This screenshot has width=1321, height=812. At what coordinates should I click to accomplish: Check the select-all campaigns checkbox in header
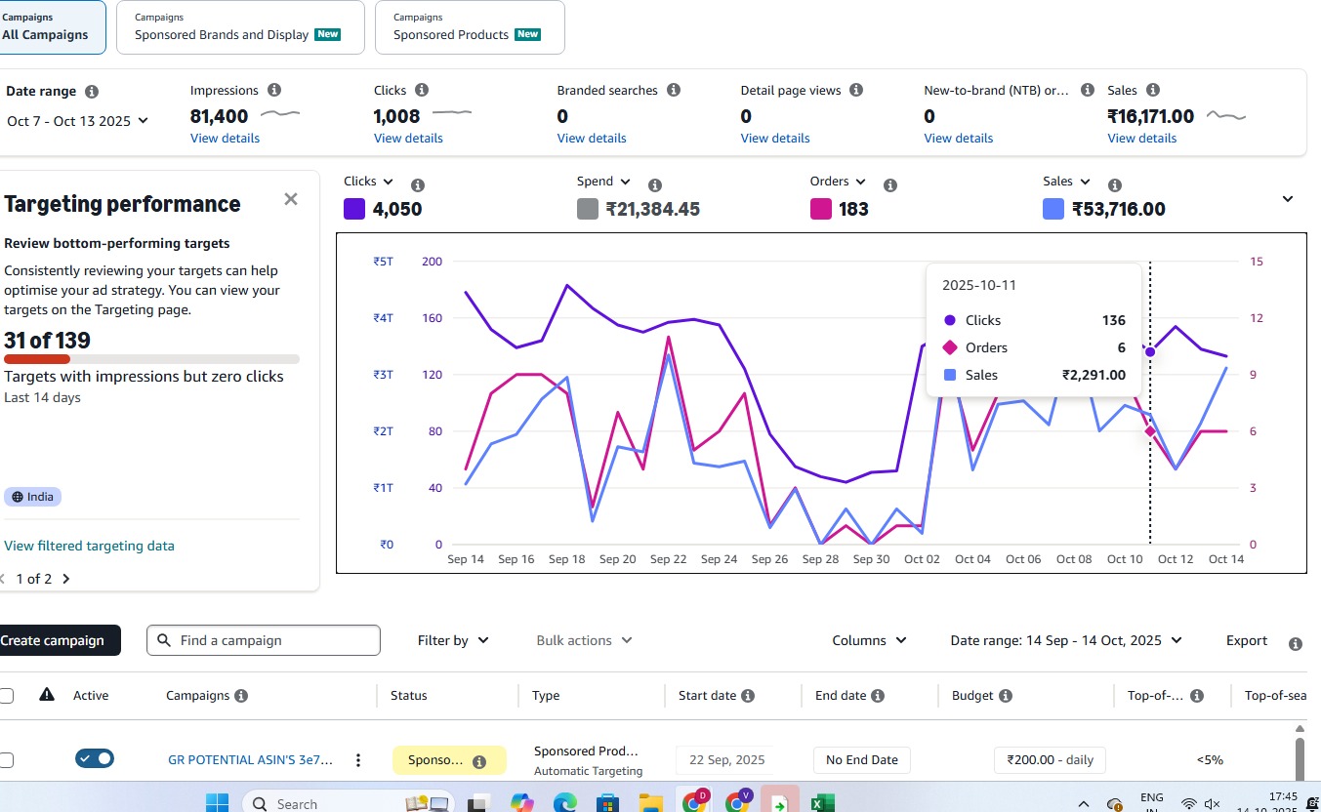tap(7, 696)
